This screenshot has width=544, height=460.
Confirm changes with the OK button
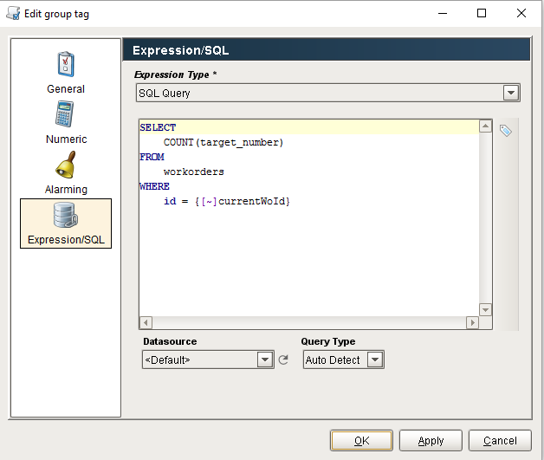361,441
